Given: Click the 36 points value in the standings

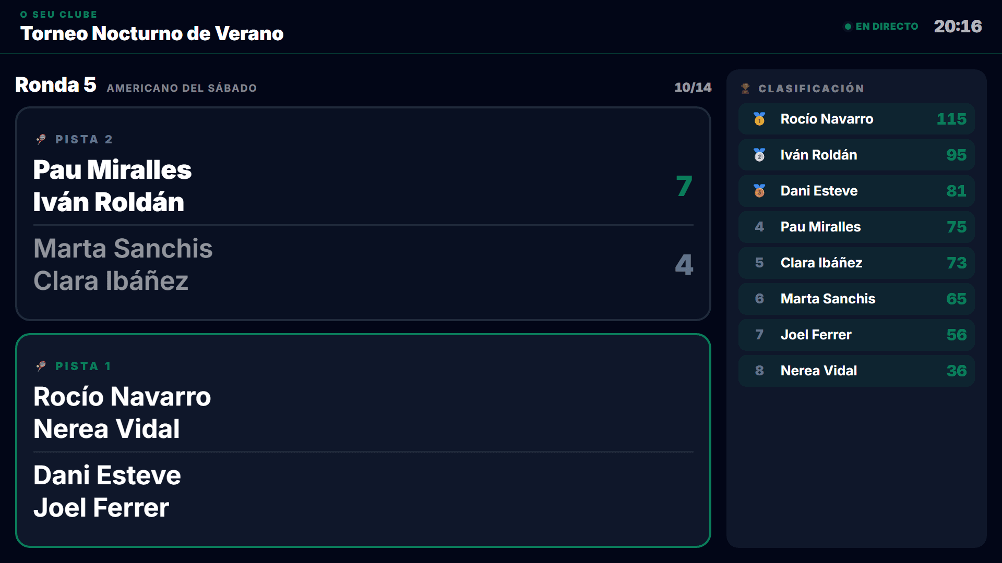Looking at the screenshot, I should pyautogui.click(x=957, y=371).
